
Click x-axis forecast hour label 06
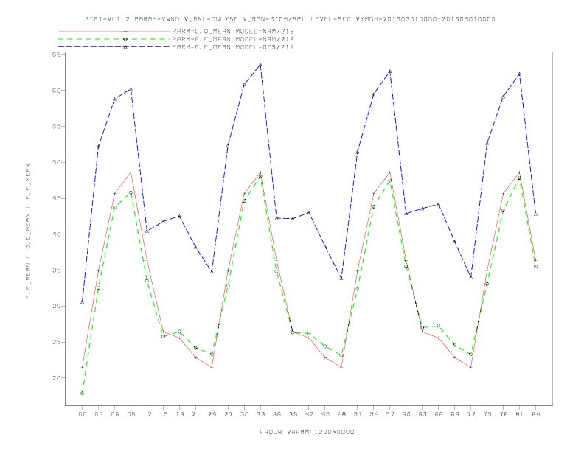115,414
